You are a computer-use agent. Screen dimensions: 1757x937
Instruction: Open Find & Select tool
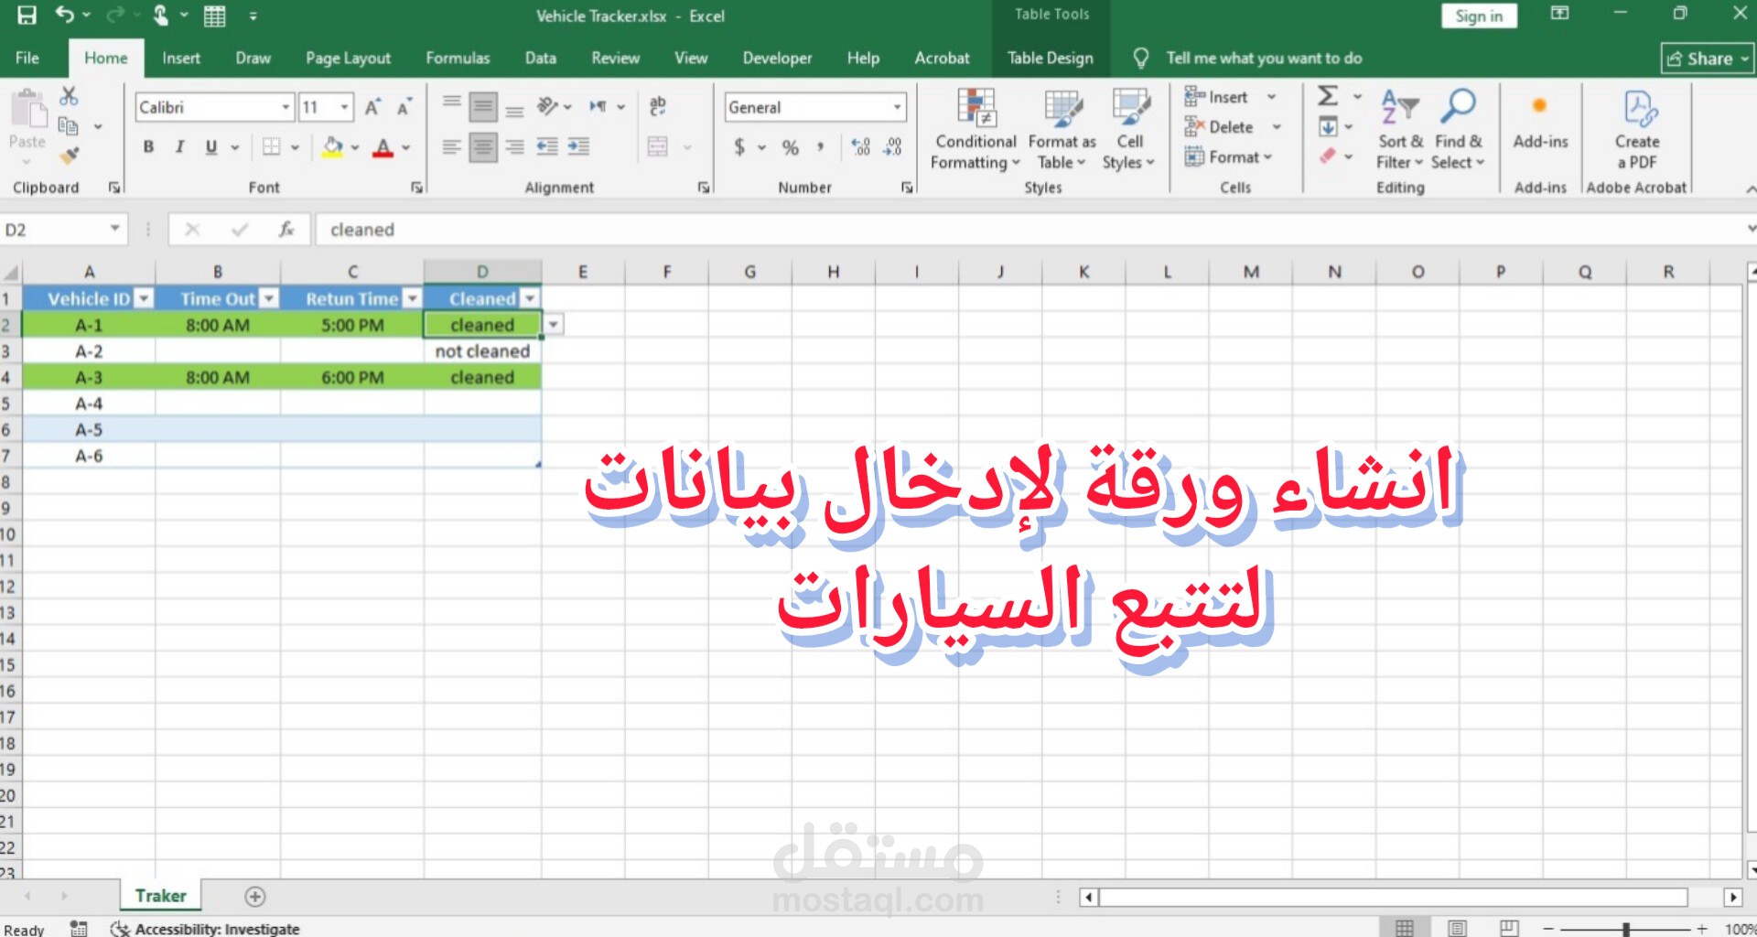tap(1458, 128)
